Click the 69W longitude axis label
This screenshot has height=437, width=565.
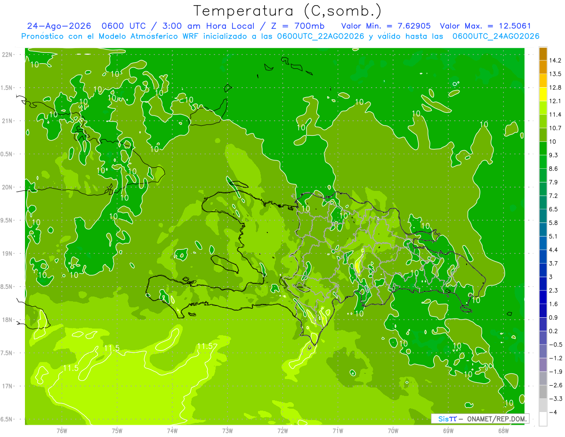(448, 431)
